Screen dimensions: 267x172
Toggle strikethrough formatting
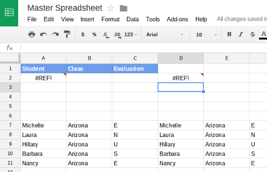click(252, 34)
